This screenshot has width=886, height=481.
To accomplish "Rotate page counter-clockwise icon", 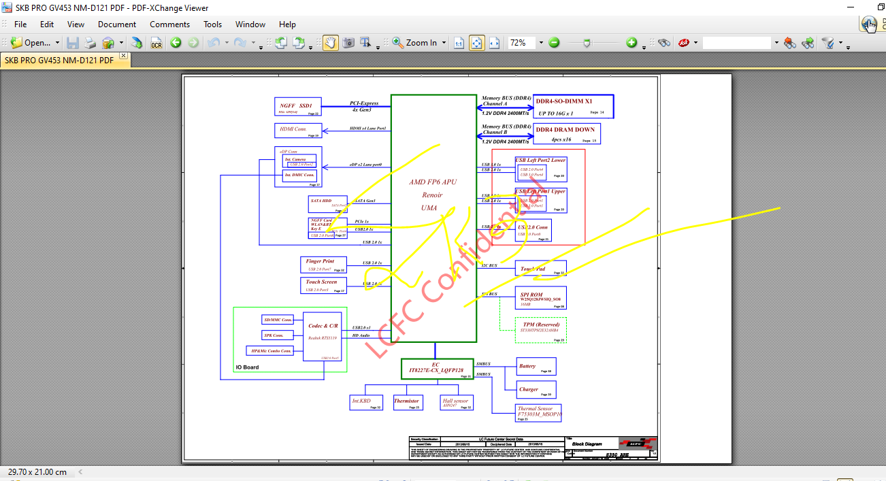I will tap(280, 42).
